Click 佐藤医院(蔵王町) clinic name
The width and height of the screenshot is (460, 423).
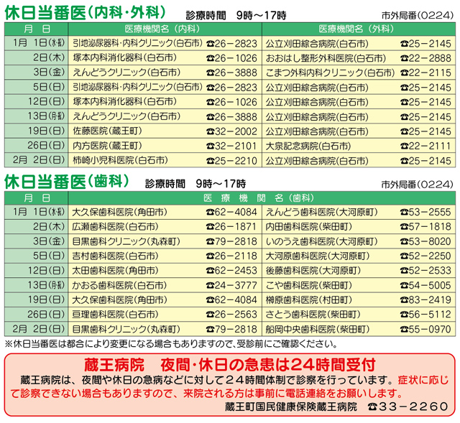tap(107, 131)
